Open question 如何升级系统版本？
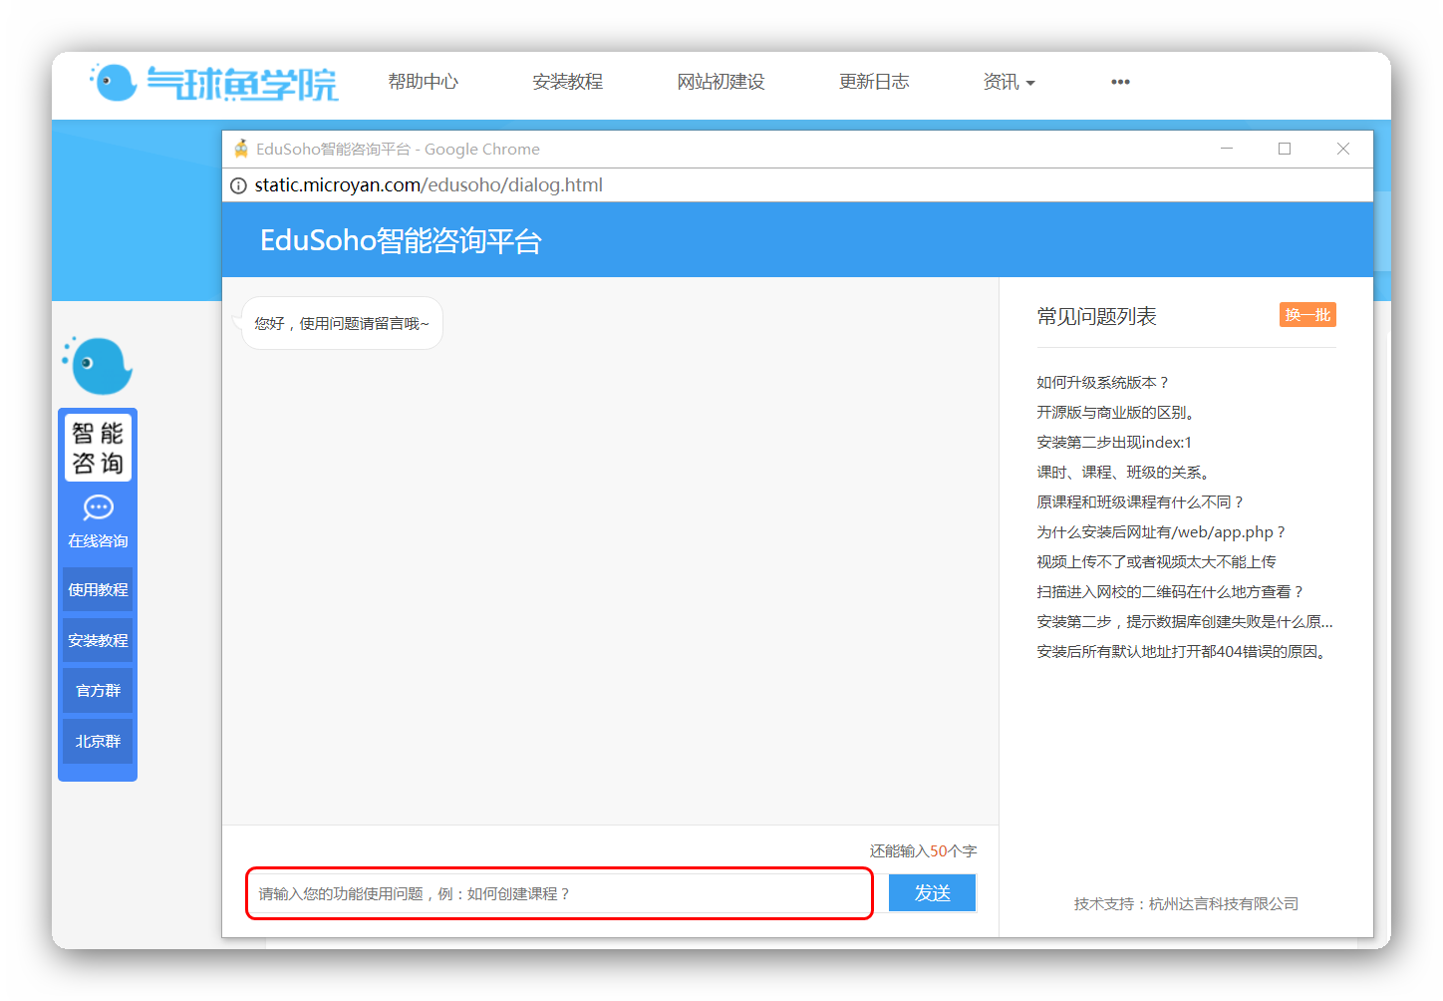 (1102, 383)
